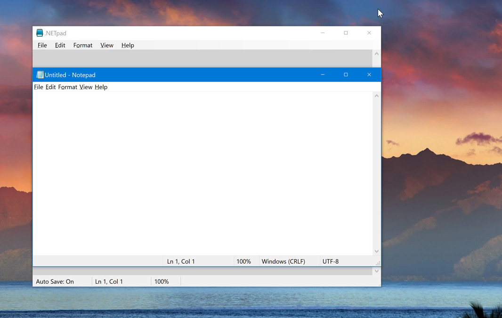This screenshot has height=318, width=502.
Task: Maximize the Untitled - Notepad window
Action: [346, 75]
